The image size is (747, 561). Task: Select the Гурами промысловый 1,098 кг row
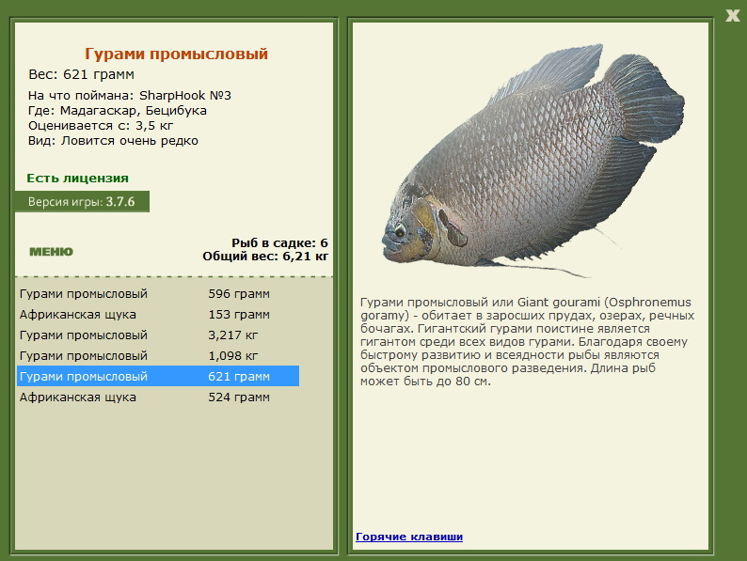pyautogui.click(x=158, y=355)
